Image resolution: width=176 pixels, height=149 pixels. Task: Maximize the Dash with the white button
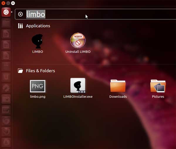[13, 3]
